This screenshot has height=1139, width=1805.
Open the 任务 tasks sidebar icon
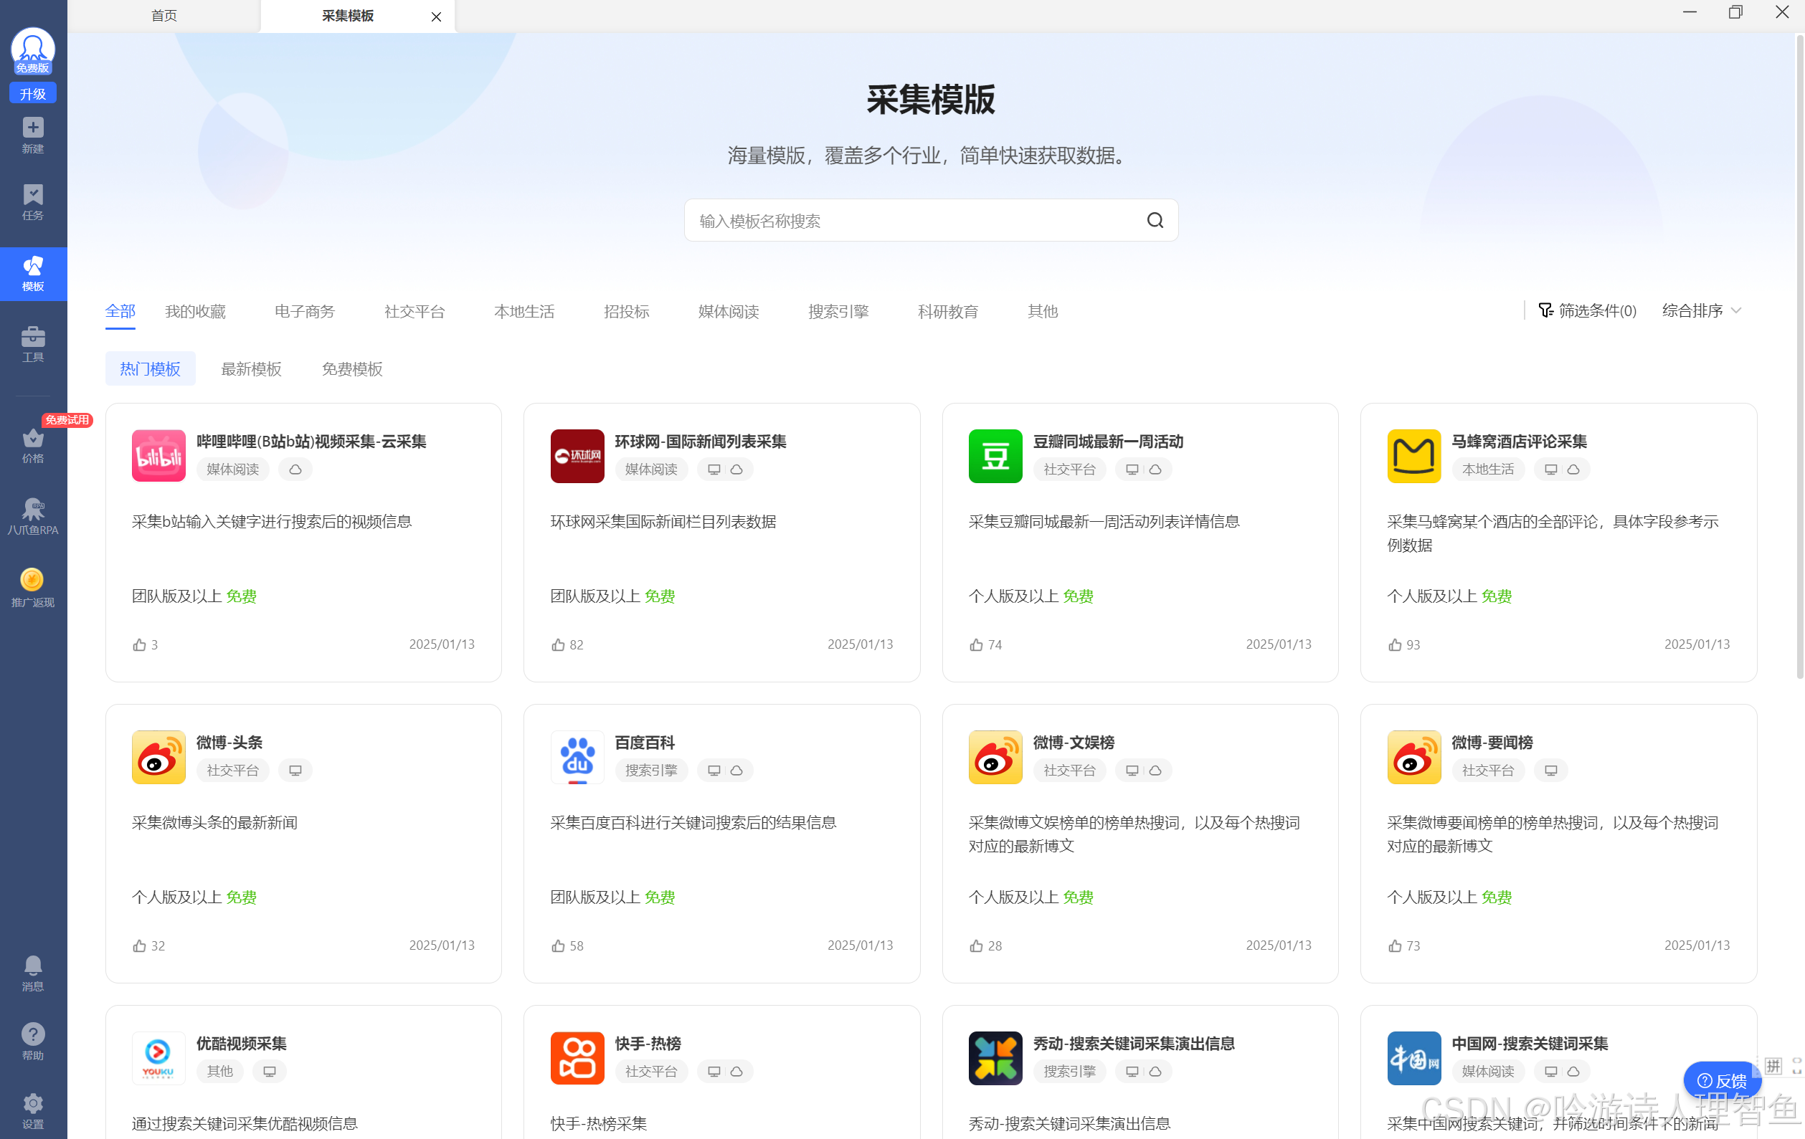[32, 195]
